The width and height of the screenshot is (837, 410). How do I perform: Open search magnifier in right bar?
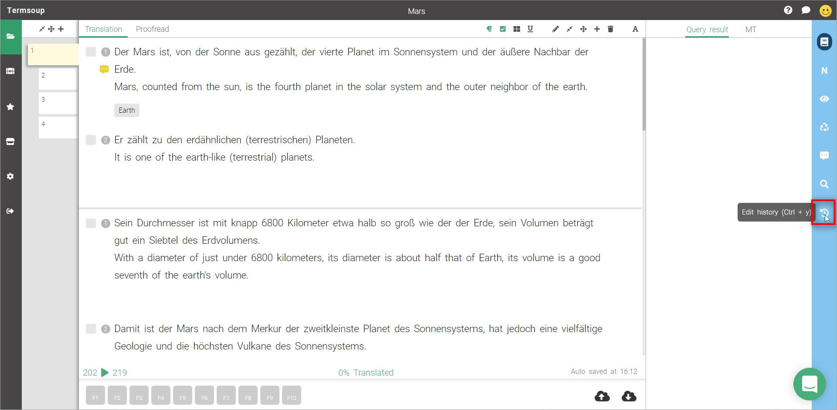pyautogui.click(x=824, y=184)
